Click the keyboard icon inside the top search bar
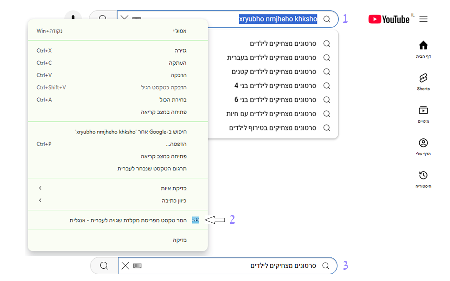Image resolution: width=450 pixels, height=281 pixels. (136, 19)
